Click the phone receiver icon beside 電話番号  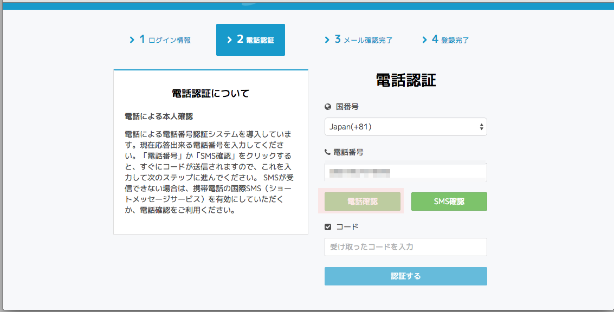[327, 152]
